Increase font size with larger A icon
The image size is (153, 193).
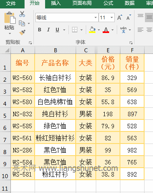120,17
